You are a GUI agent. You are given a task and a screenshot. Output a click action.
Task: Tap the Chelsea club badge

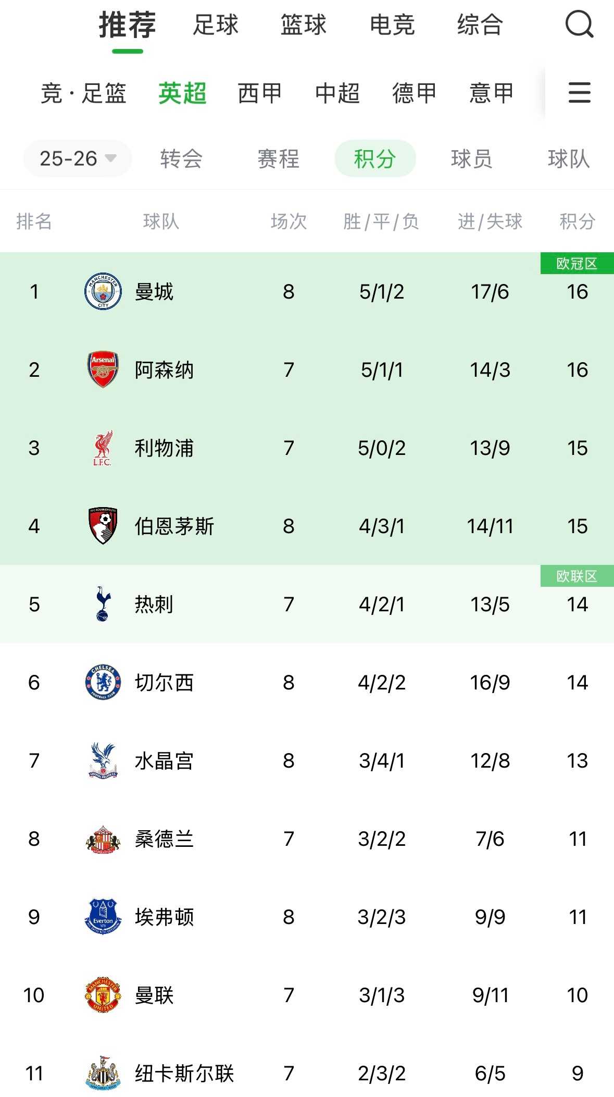[103, 682]
